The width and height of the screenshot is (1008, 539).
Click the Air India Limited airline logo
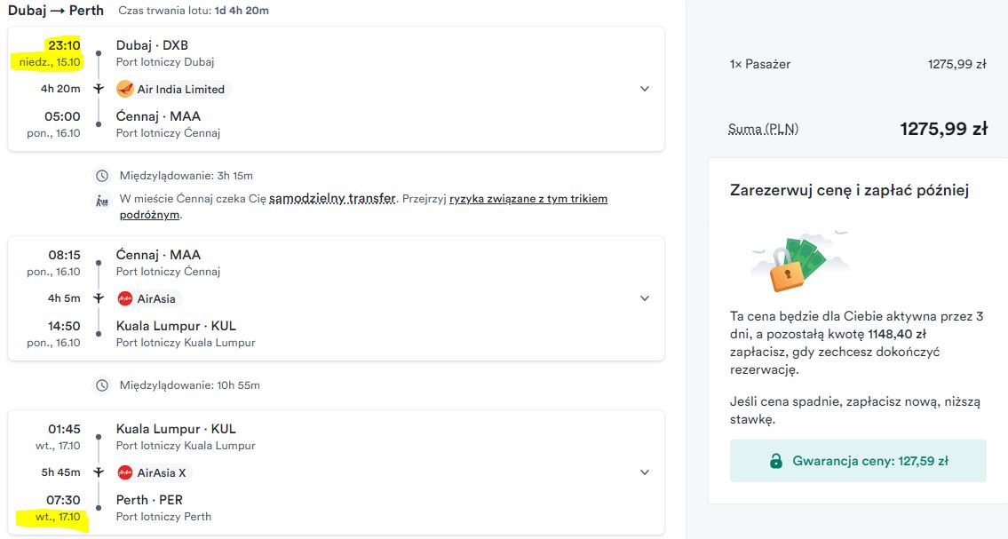(124, 90)
